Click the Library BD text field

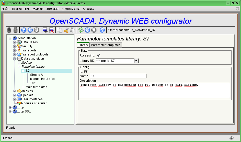click(x=115, y=61)
